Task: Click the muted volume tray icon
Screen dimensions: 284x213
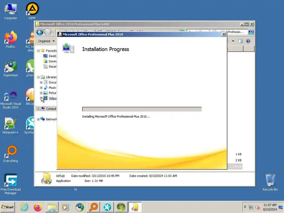Action: pos(258,207)
